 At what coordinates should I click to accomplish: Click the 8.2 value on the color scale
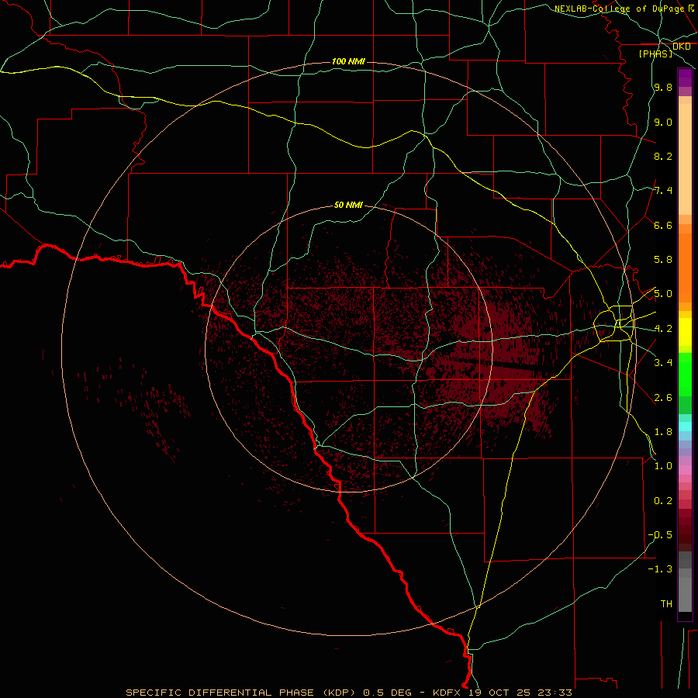tap(663, 156)
